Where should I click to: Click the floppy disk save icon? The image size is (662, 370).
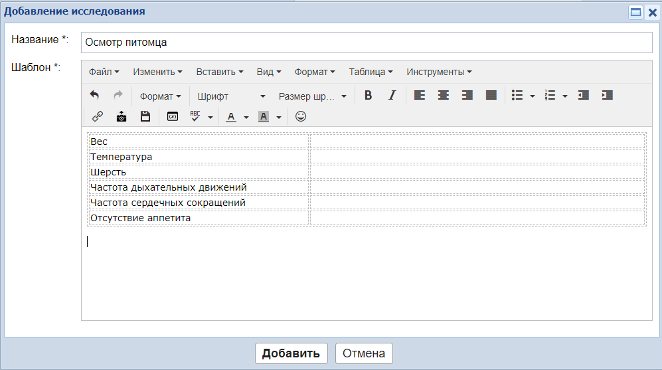[x=145, y=116]
